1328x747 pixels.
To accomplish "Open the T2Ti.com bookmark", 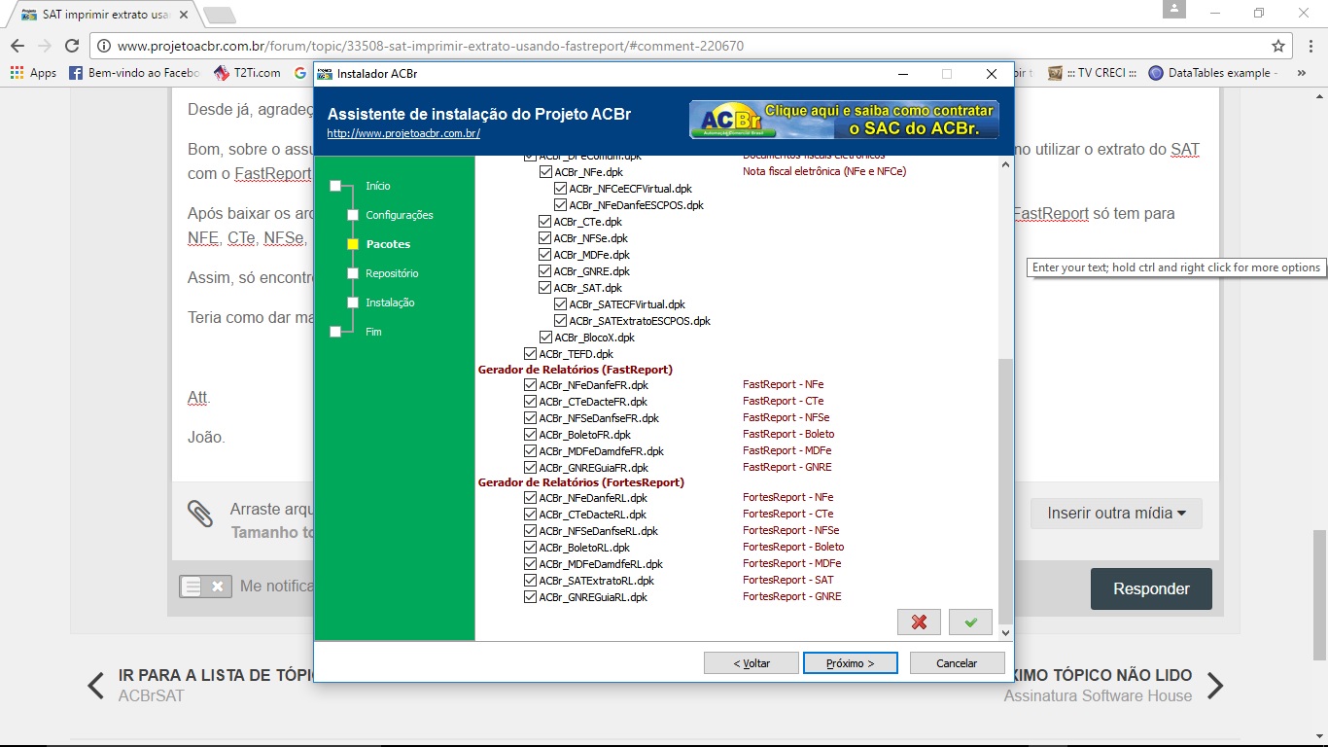I will coord(247,73).
